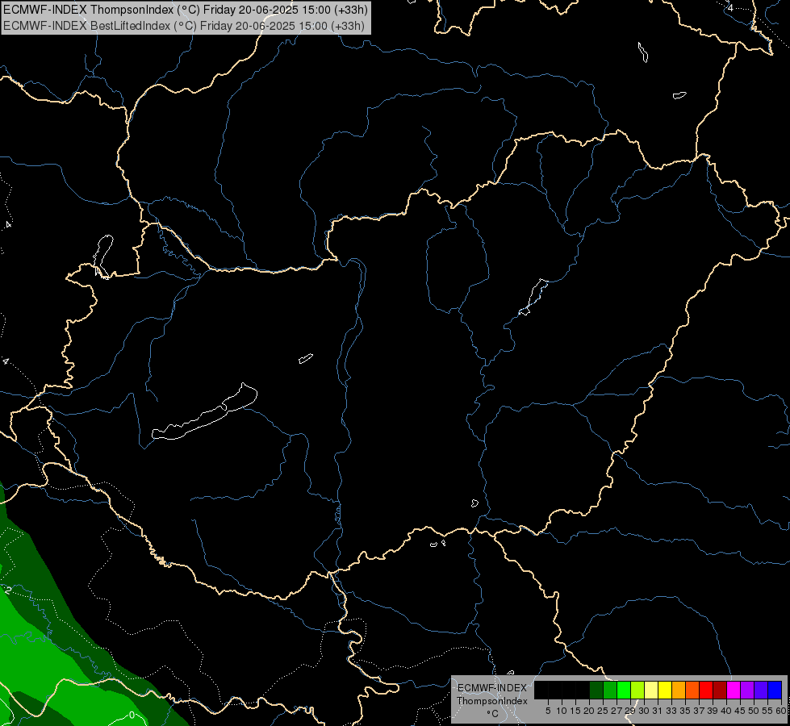Click the legend tick value 10
Screen dimensions: 790x726
click(562, 711)
